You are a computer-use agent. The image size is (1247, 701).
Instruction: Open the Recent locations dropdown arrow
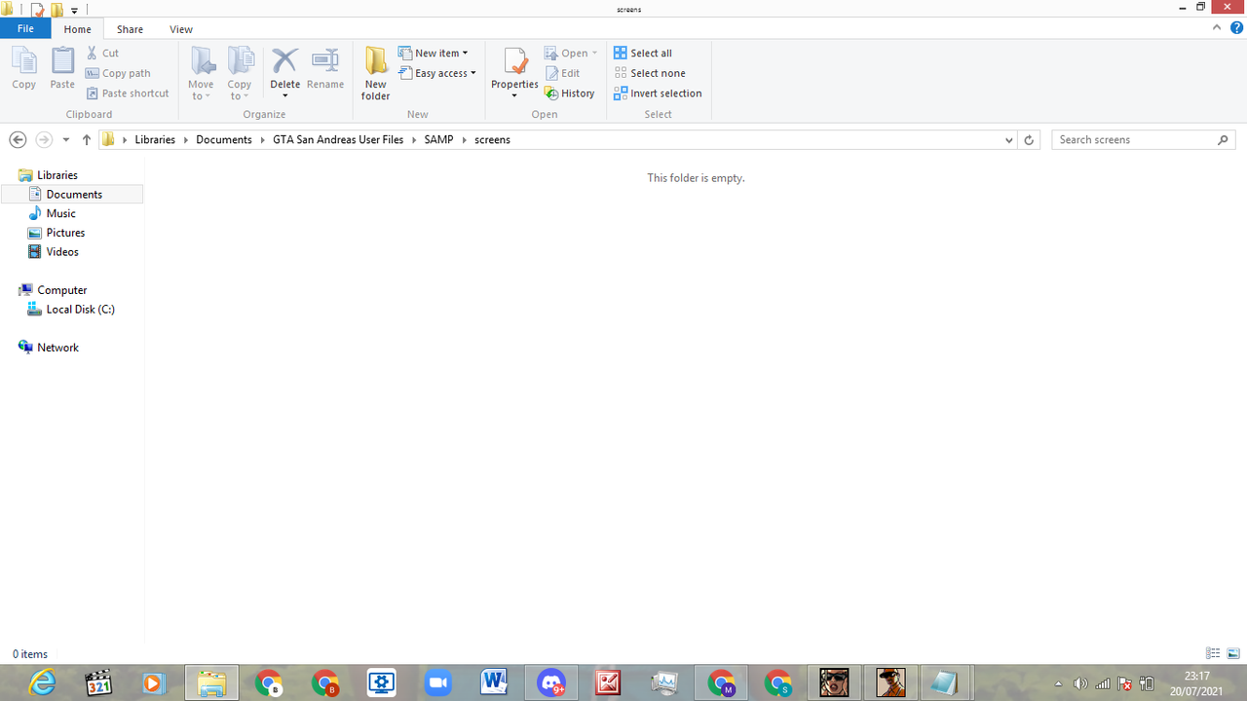pos(66,140)
